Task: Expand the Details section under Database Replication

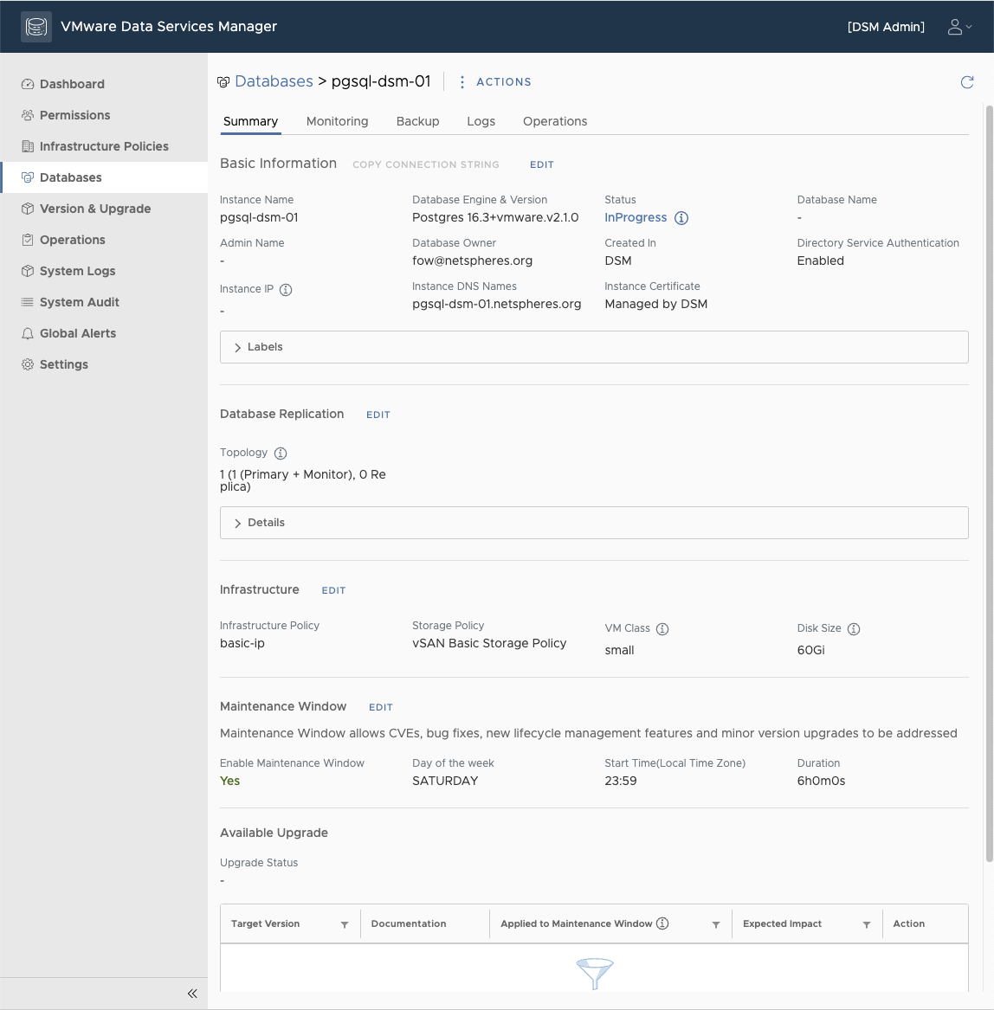Action: (x=594, y=523)
